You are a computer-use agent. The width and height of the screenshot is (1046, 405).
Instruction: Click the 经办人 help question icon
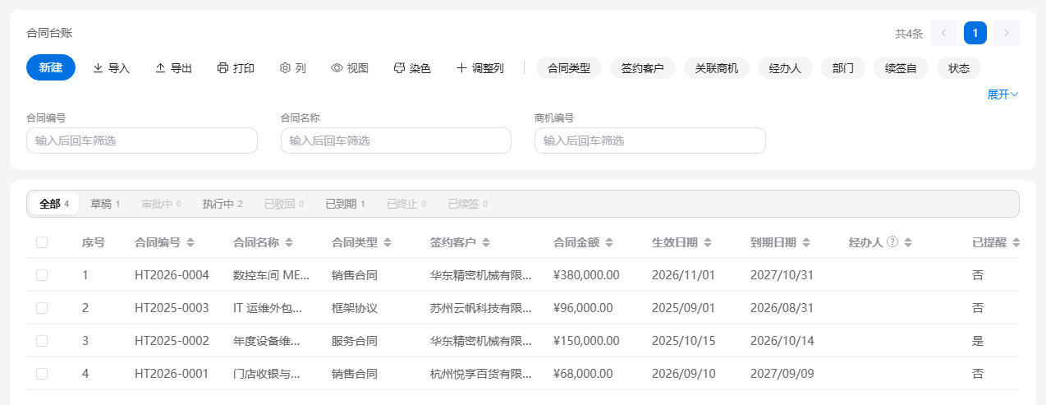click(x=892, y=242)
